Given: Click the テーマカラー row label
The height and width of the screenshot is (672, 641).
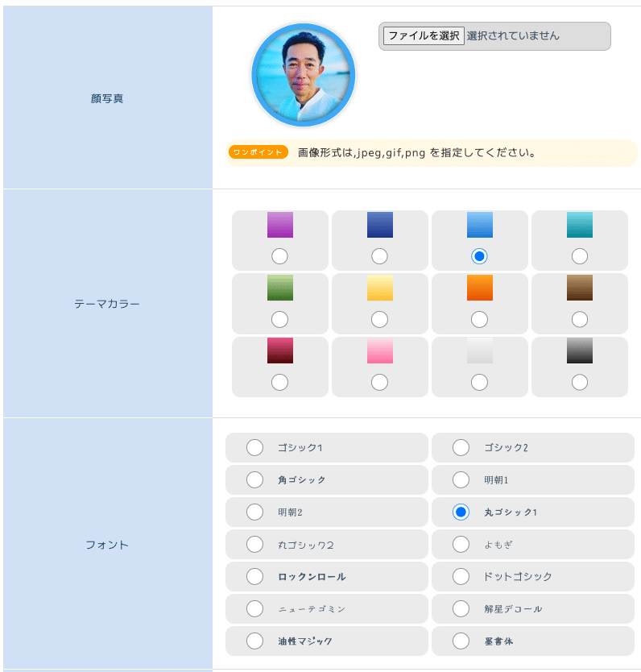Looking at the screenshot, I should [107, 304].
